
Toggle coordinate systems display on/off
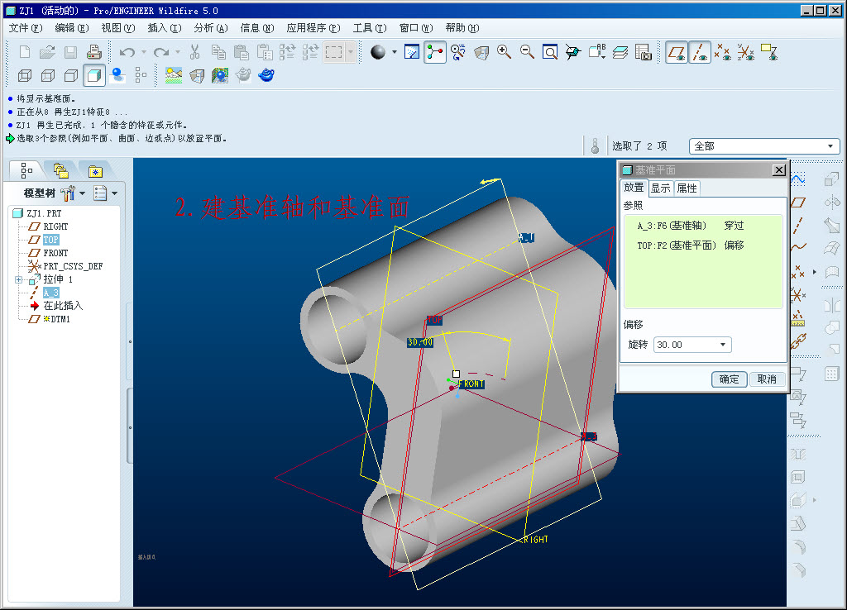[x=746, y=52]
